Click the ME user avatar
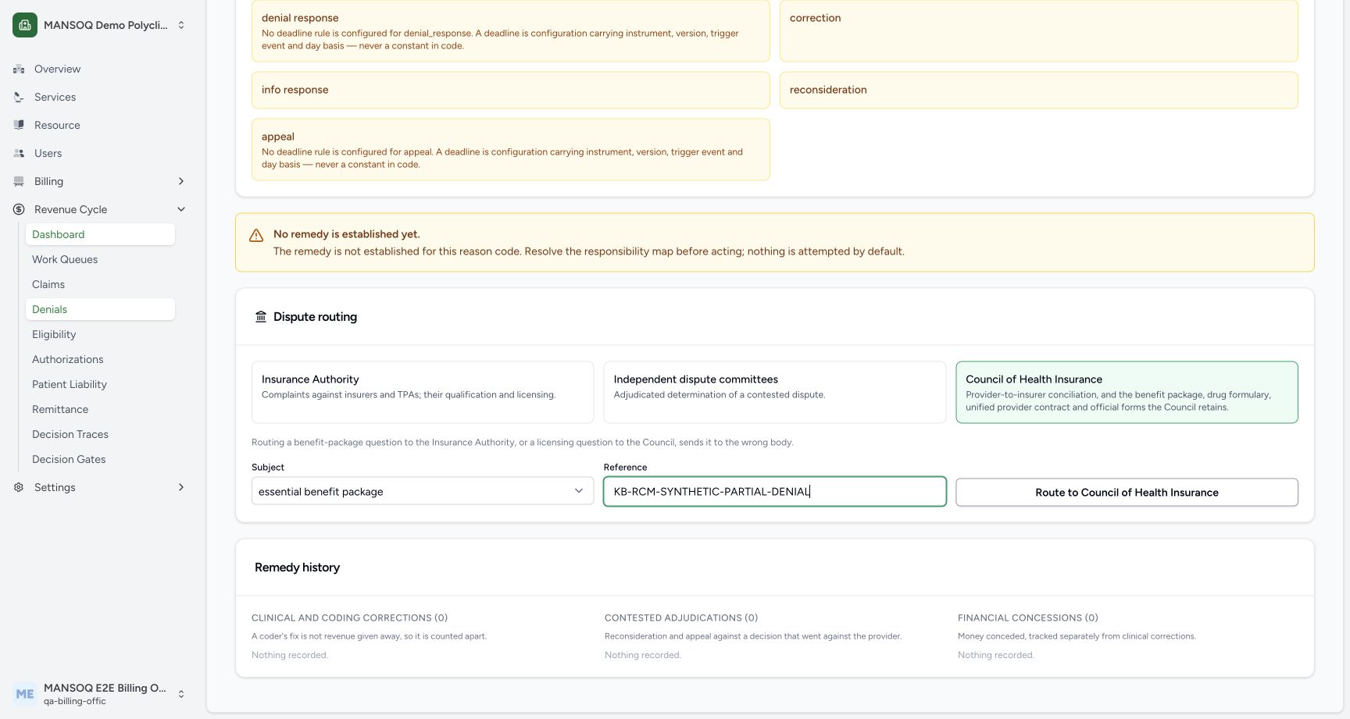1350x719 pixels. (25, 694)
